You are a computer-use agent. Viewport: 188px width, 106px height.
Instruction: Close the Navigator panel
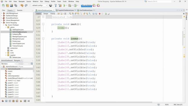tap(22, 60)
